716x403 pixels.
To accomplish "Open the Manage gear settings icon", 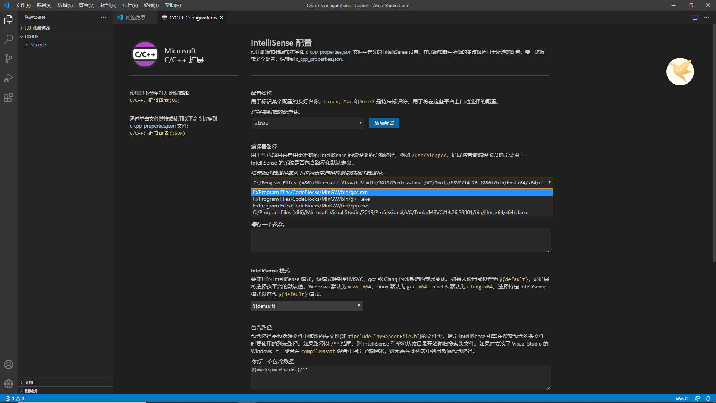I will pos(9,384).
